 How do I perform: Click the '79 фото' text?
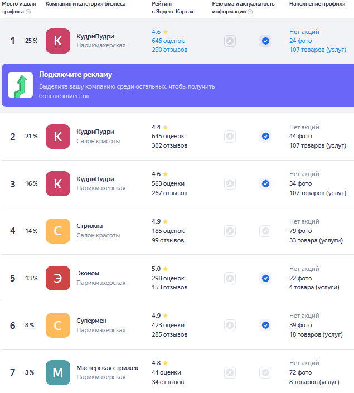coord(300,231)
